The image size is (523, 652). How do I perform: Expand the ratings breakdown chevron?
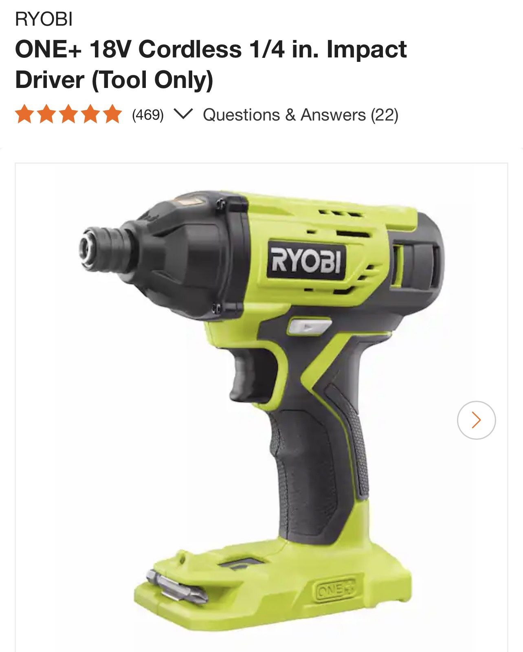(182, 114)
